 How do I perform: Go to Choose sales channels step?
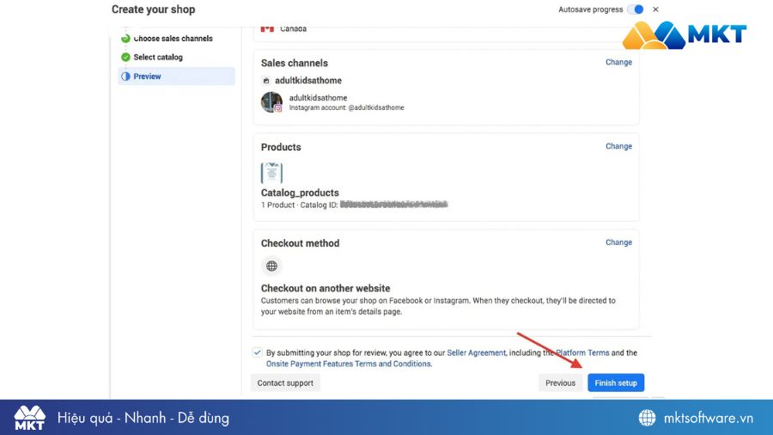click(x=173, y=39)
